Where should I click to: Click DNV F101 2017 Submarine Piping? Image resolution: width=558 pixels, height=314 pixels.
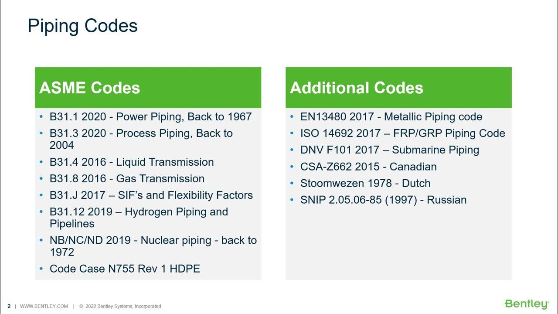click(389, 150)
